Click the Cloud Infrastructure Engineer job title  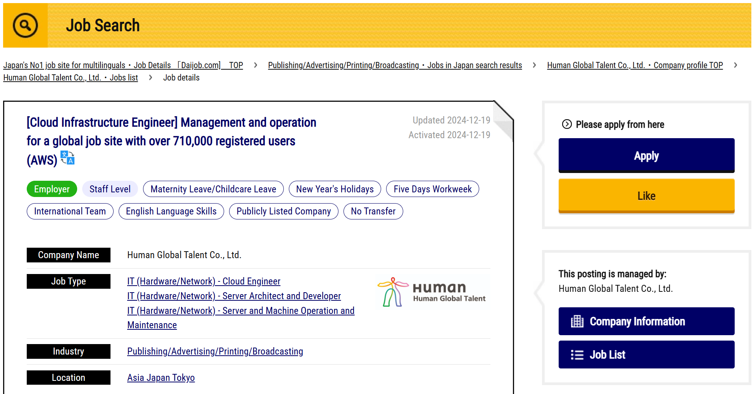point(171,141)
